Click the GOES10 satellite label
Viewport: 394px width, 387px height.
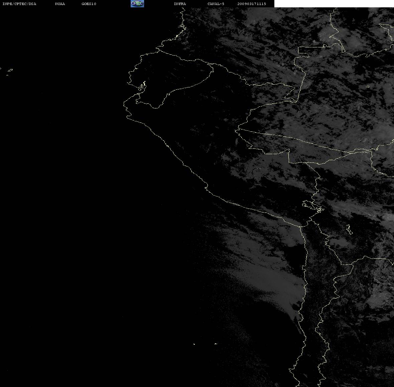pyautogui.click(x=89, y=4)
